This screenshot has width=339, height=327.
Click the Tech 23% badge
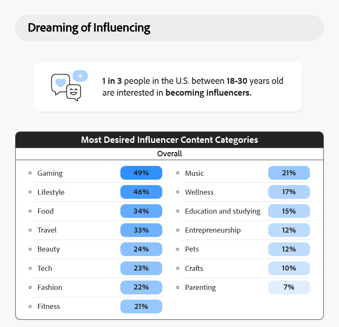141,268
